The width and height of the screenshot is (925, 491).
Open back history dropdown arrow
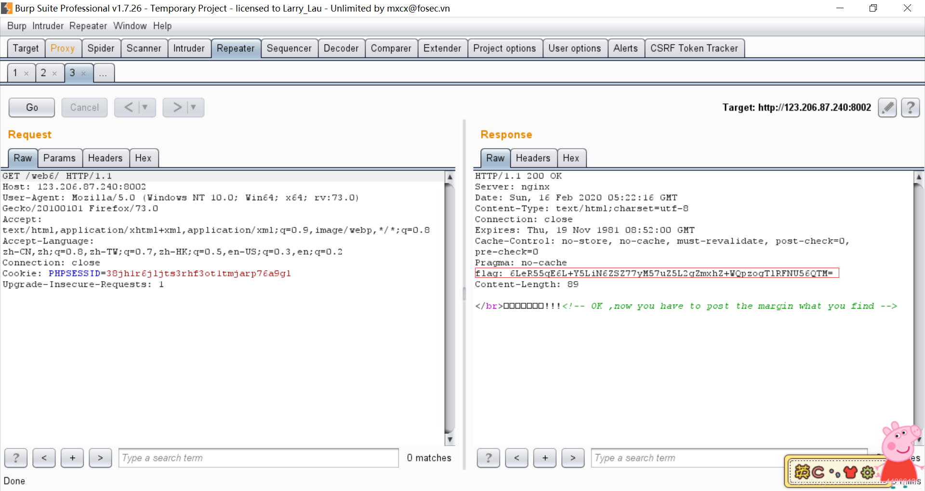[145, 107]
